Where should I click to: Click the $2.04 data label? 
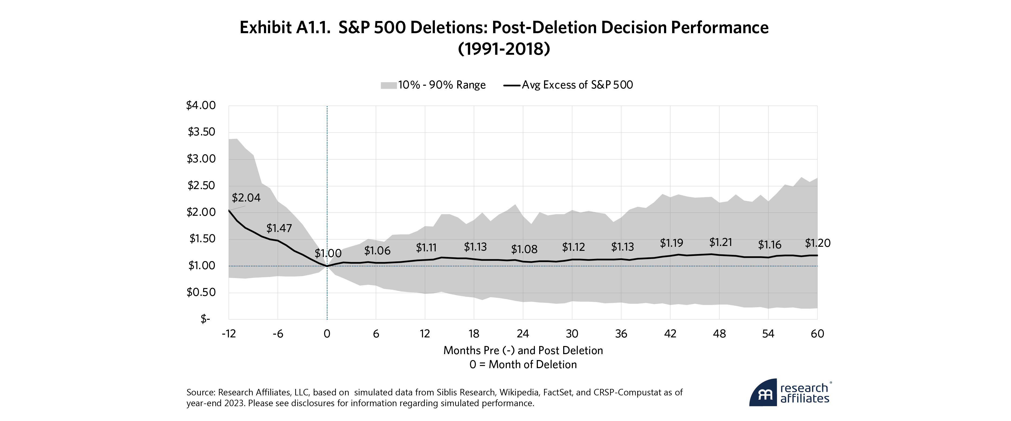click(x=246, y=197)
